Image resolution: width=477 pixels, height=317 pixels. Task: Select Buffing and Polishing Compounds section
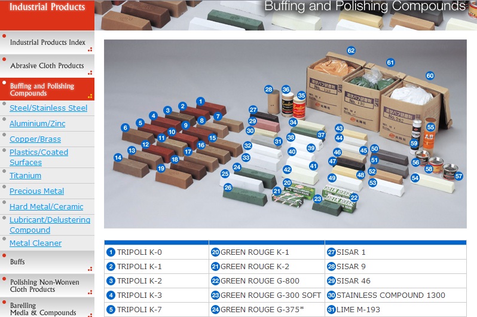[47, 90]
